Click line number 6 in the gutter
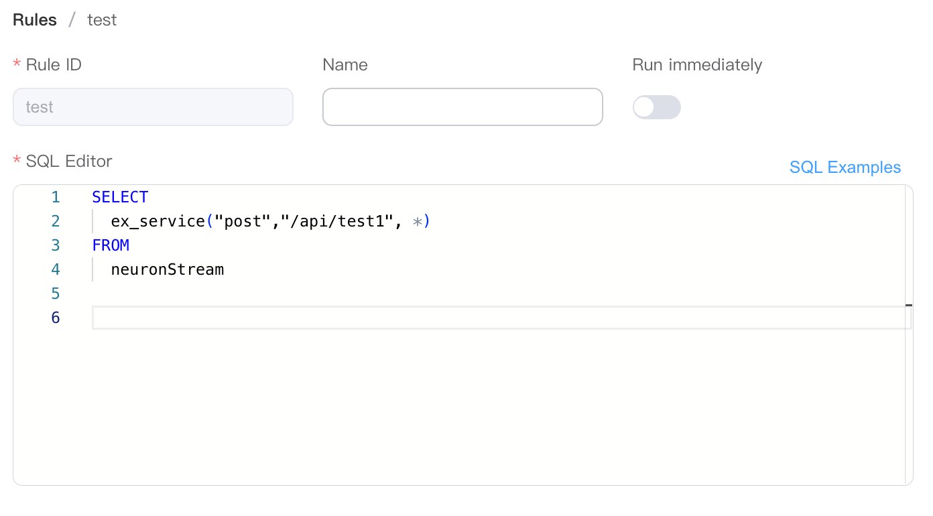Viewport: 933px width, 516px height. (x=56, y=318)
